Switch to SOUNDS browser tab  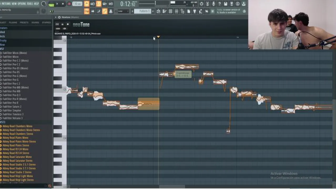pos(35,23)
